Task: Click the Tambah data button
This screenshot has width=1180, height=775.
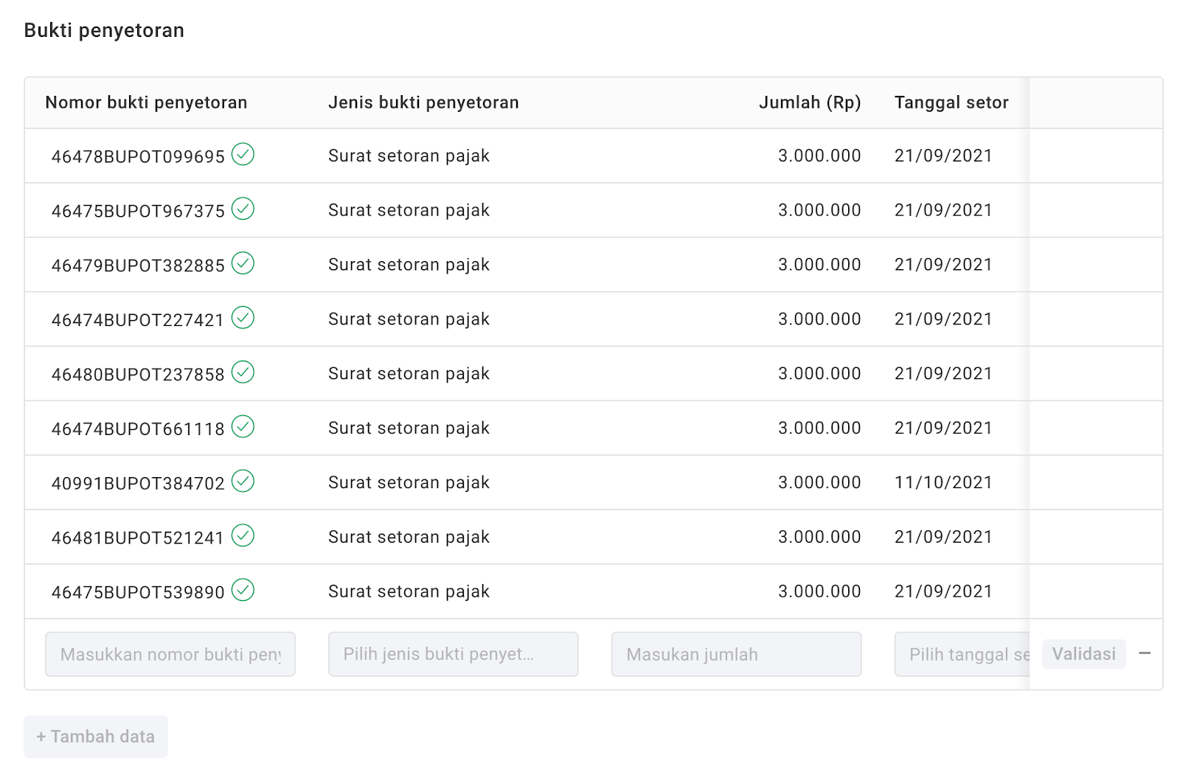Action: pos(96,737)
